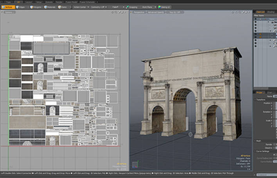This screenshot has width=277, height=178.
Task: Switch selection mode to Vertices
Action: (x=8, y=7)
